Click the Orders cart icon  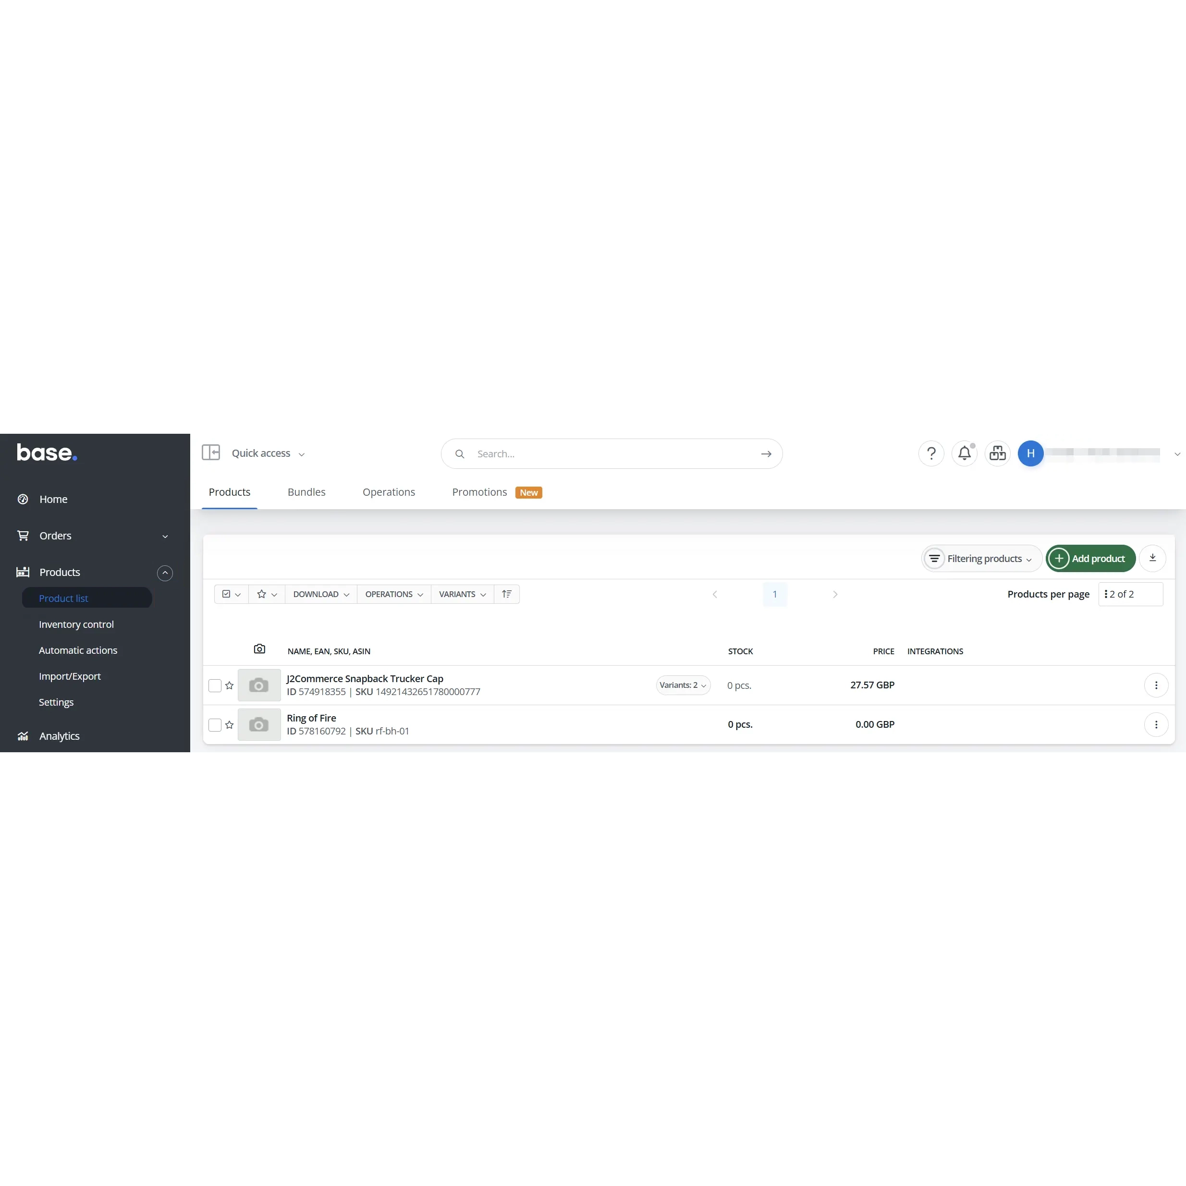pyautogui.click(x=23, y=535)
